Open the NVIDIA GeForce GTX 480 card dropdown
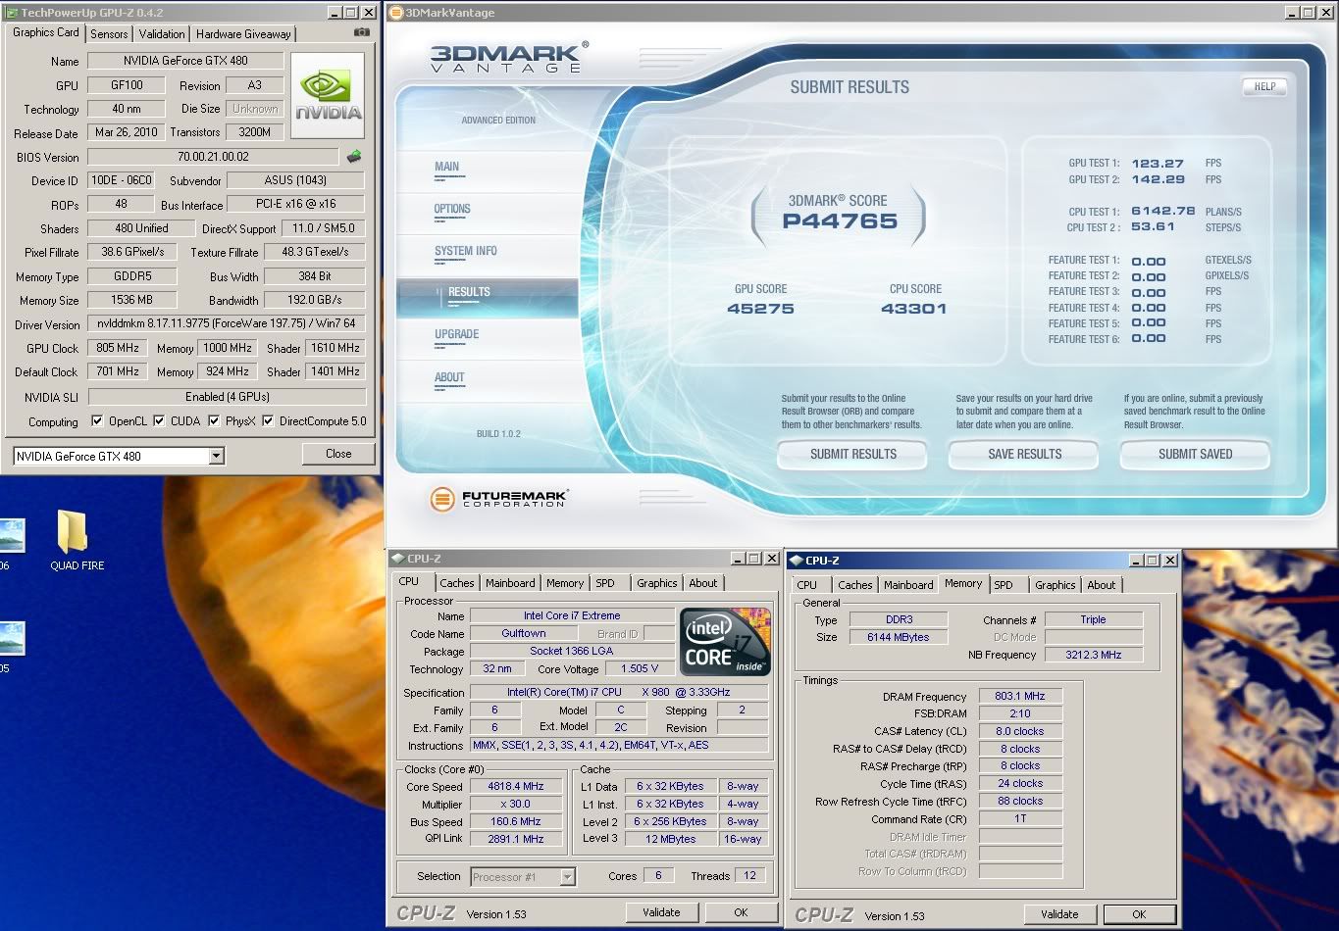 [x=216, y=456]
